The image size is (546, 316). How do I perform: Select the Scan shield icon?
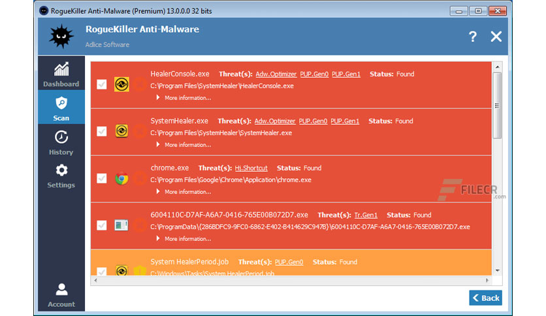(61, 103)
